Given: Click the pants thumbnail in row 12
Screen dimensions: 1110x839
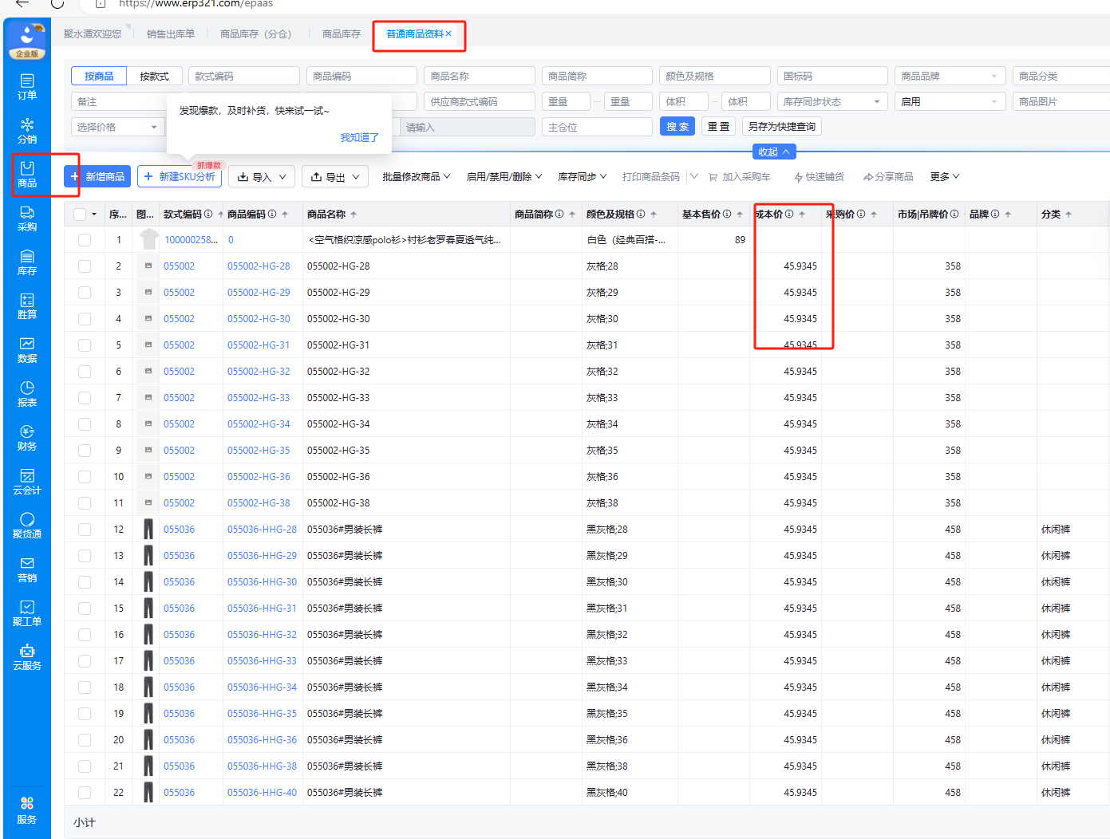Looking at the screenshot, I should click(148, 530).
